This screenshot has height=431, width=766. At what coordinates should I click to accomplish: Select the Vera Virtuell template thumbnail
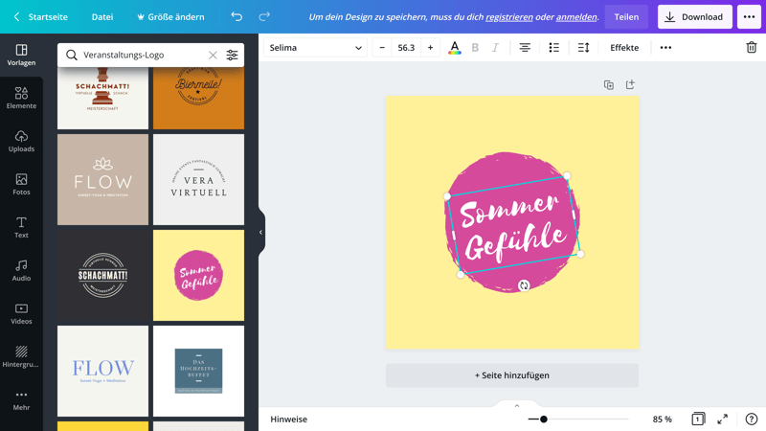[x=198, y=179]
